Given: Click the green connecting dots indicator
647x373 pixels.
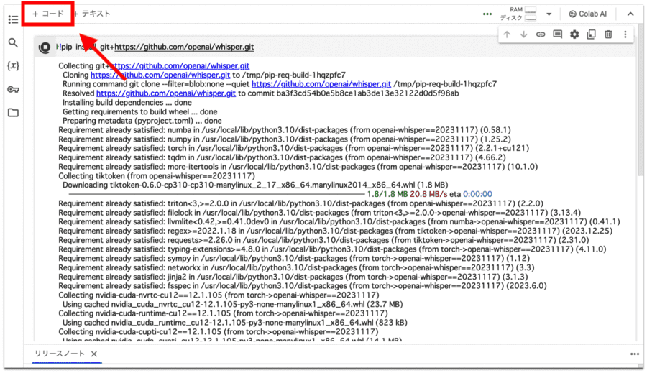Looking at the screenshot, I should (x=487, y=14).
